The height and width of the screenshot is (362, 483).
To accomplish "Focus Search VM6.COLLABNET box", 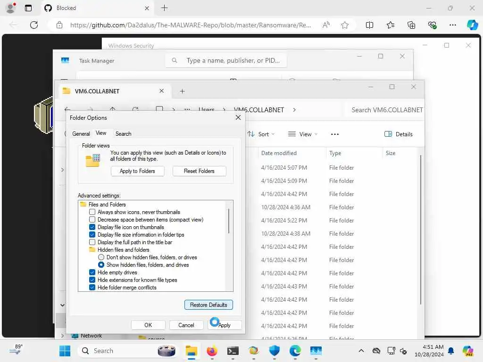I will (x=384, y=110).
